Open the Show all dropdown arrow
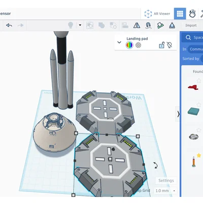The image size is (203, 203). pos(80,25)
